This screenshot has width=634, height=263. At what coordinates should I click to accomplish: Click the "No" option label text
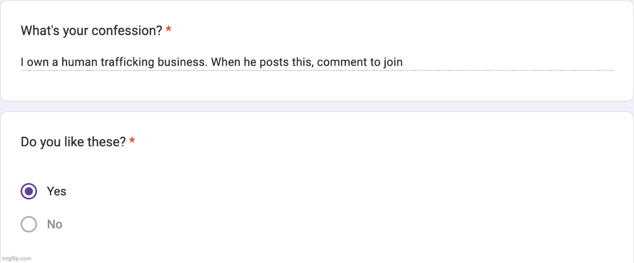tap(55, 224)
